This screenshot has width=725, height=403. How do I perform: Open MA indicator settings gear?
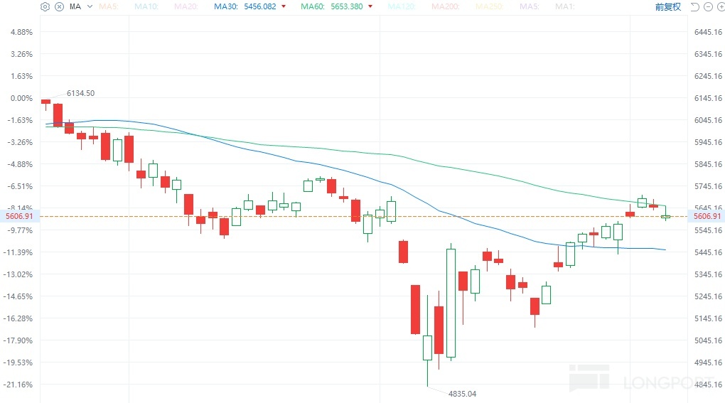point(45,6)
